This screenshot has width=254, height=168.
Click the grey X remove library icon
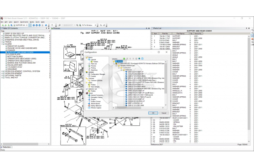127,59
